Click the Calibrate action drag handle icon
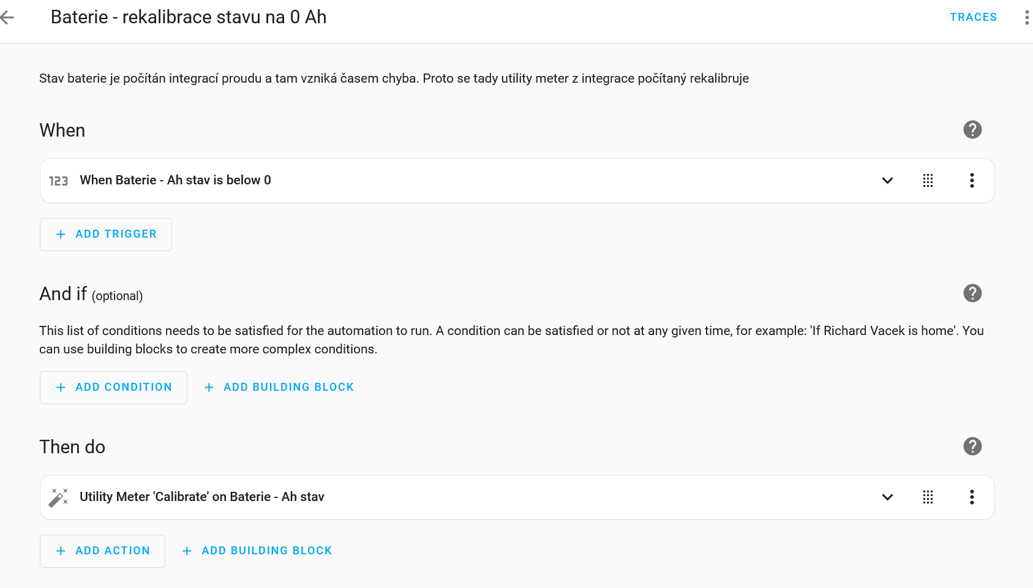Image resolution: width=1033 pixels, height=588 pixels. pyautogui.click(x=928, y=497)
